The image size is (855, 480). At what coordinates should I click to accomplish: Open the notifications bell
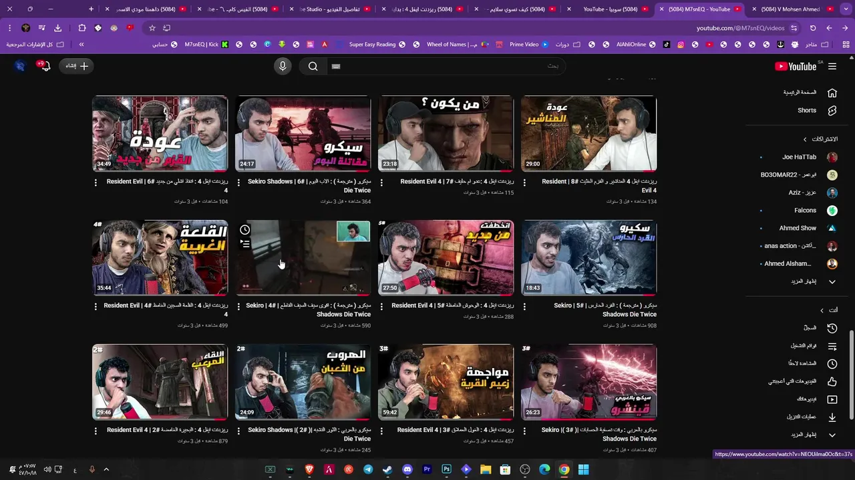(x=45, y=66)
